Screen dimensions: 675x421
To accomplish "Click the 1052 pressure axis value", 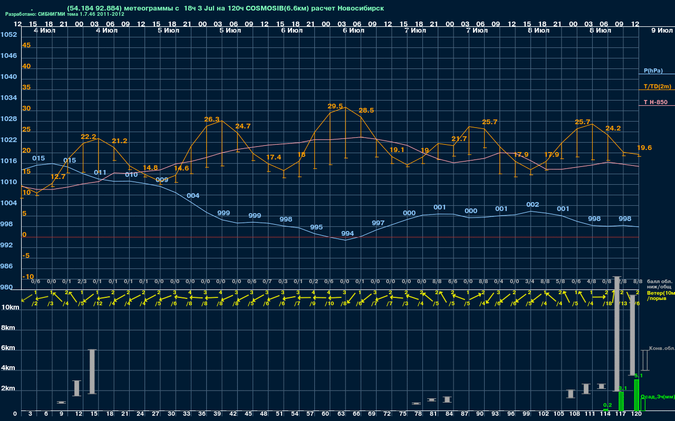I will click(x=8, y=35).
